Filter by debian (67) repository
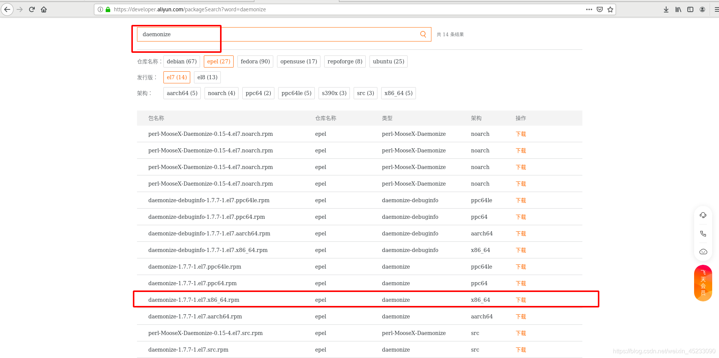719x358 pixels. click(x=182, y=61)
